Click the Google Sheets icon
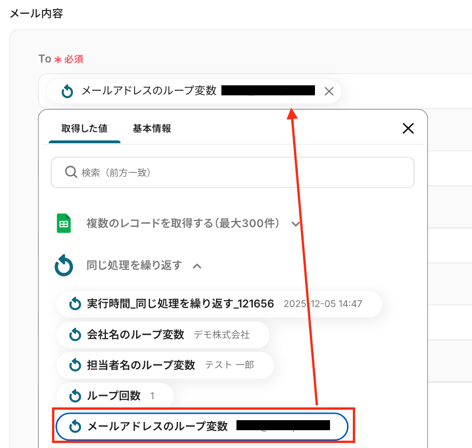The width and height of the screenshot is (472, 448). (x=64, y=224)
